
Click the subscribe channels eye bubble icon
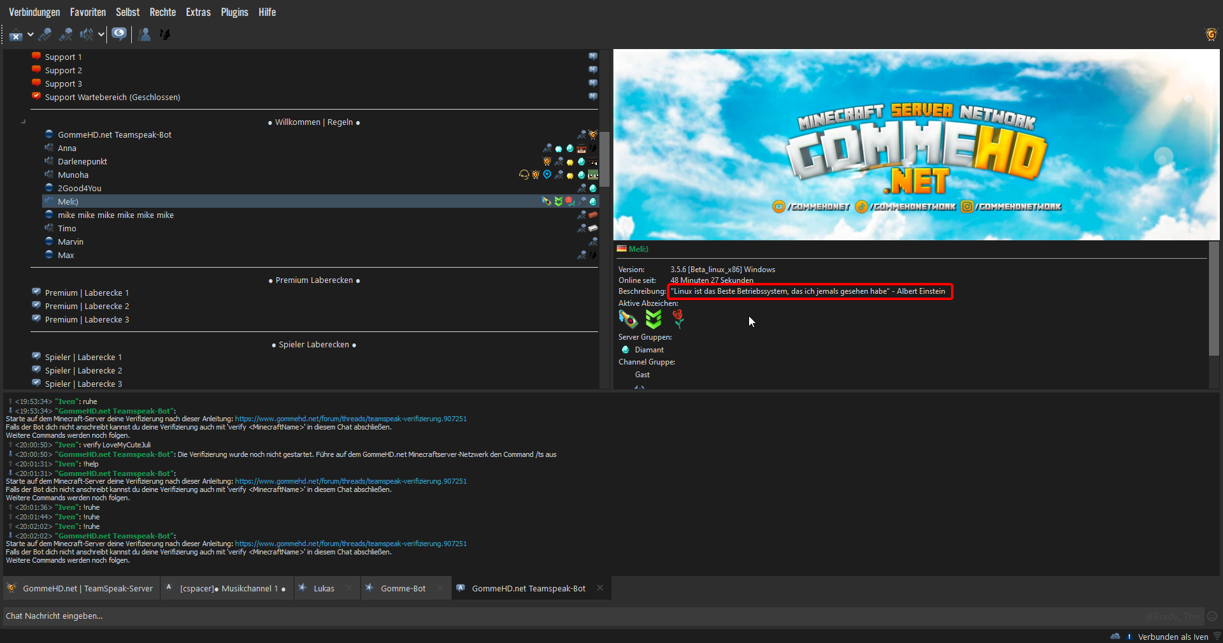[119, 34]
